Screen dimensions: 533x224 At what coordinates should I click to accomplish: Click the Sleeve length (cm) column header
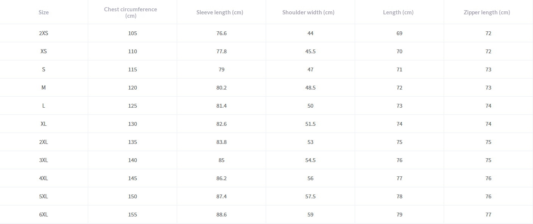(x=220, y=12)
